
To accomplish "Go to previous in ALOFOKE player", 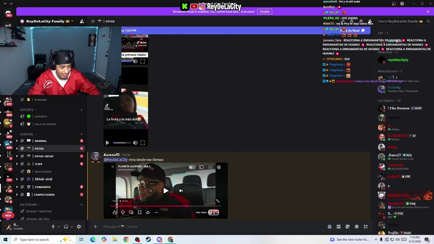I will (x=151, y=191).
